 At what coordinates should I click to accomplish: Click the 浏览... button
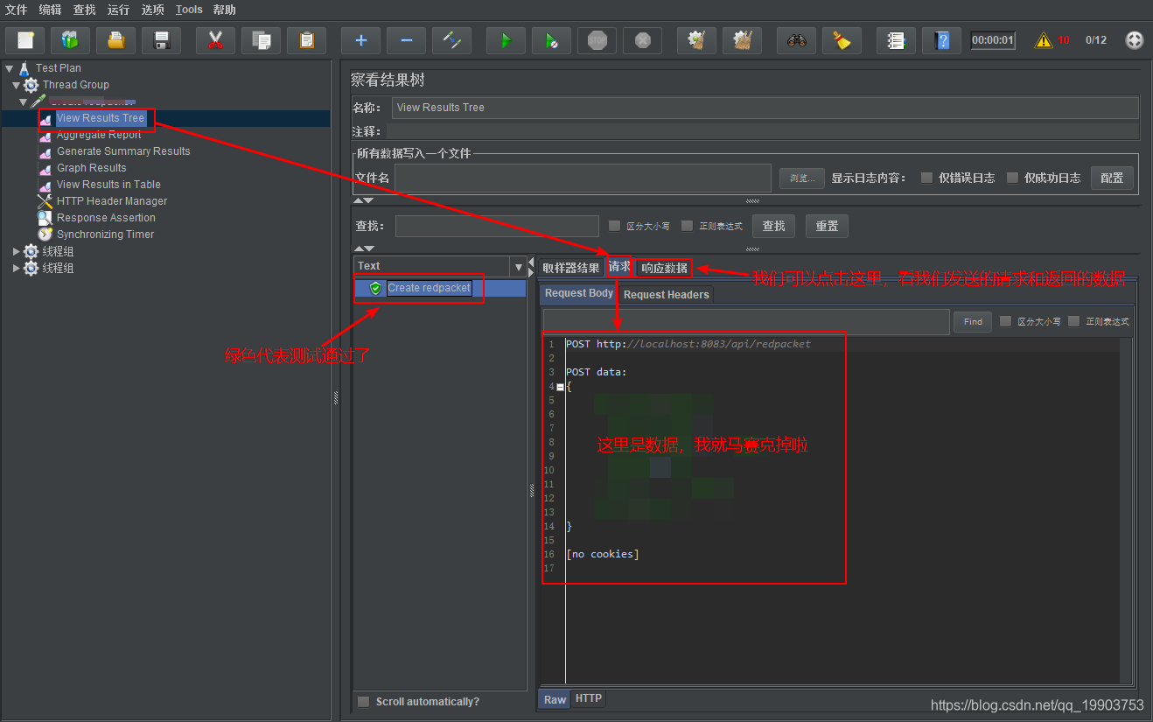point(802,179)
